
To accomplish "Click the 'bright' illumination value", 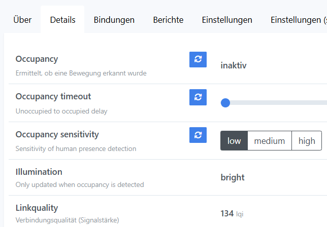I will pos(233,177).
